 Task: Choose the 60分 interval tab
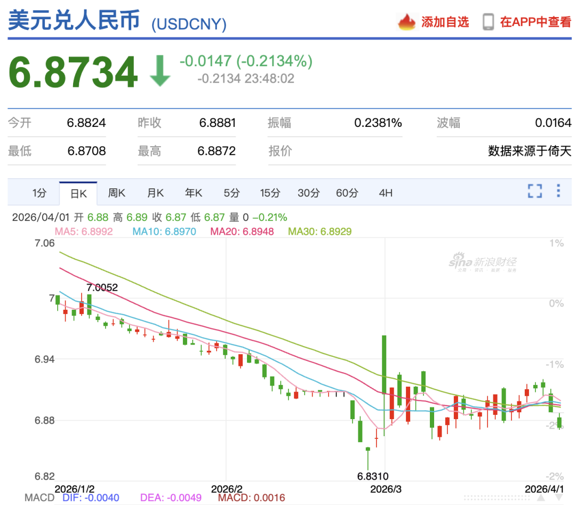347,193
